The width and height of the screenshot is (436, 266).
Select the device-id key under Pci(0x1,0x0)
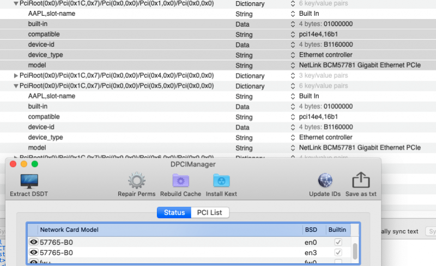pyautogui.click(x=41, y=45)
